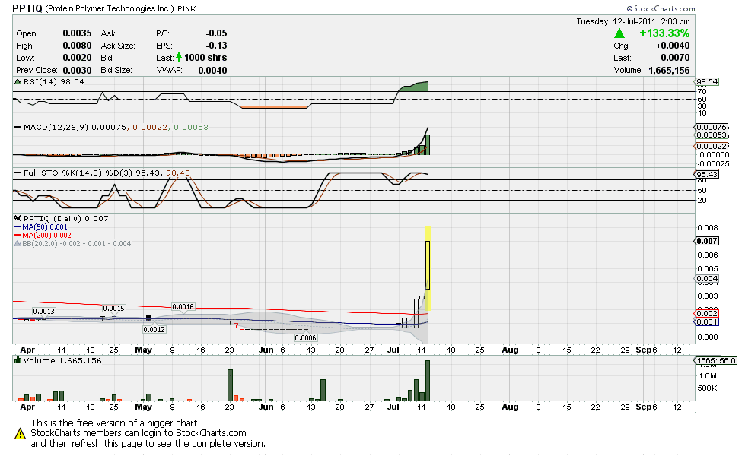Click the MA(50) 0.001 blue legend entry
The height and width of the screenshot is (456, 742).
click(41, 226)
